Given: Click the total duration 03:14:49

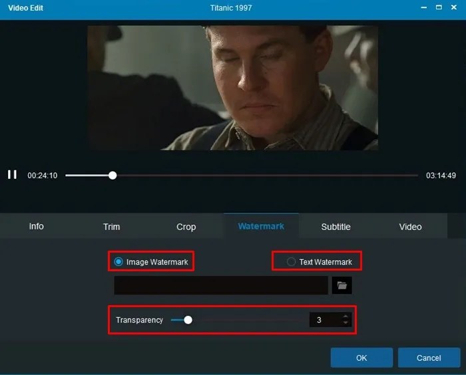Looking at the screenshot, I should [x=441, y=176].
